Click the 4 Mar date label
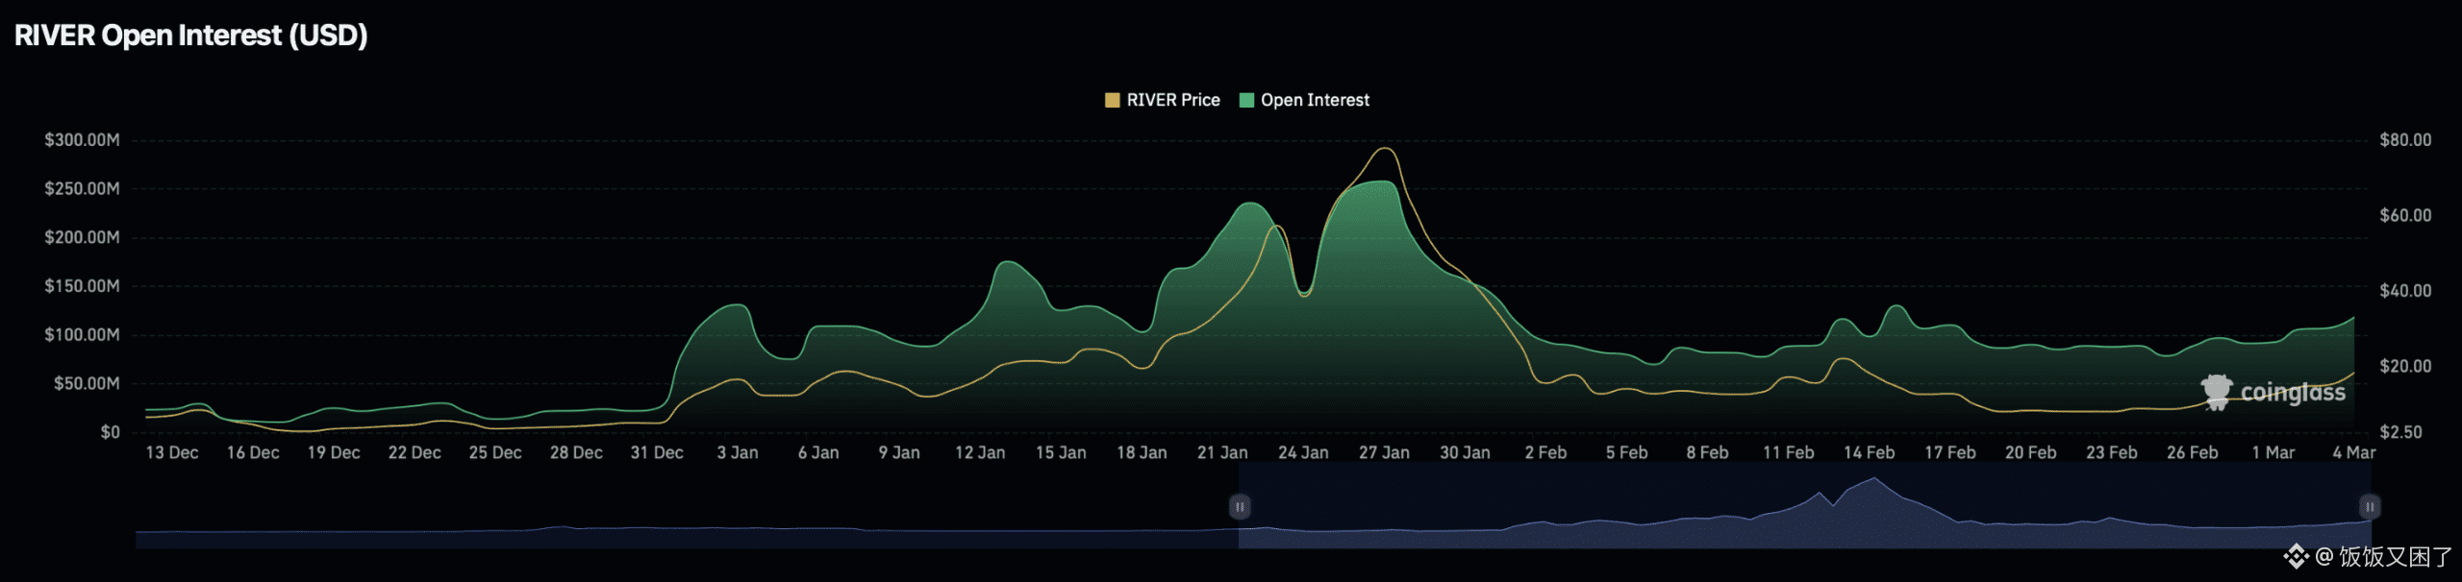The image size is (2462, 582). (x=2353, y=452)
